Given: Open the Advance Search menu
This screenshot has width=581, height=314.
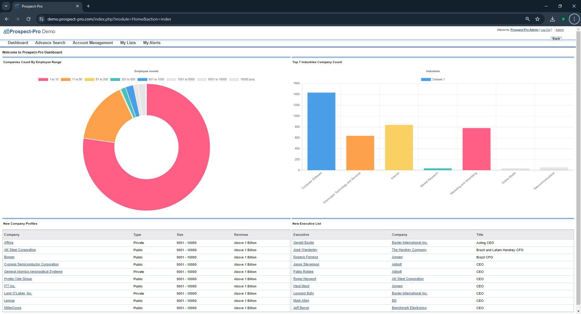Looking at the screenshot, I should tap(50, 43).
